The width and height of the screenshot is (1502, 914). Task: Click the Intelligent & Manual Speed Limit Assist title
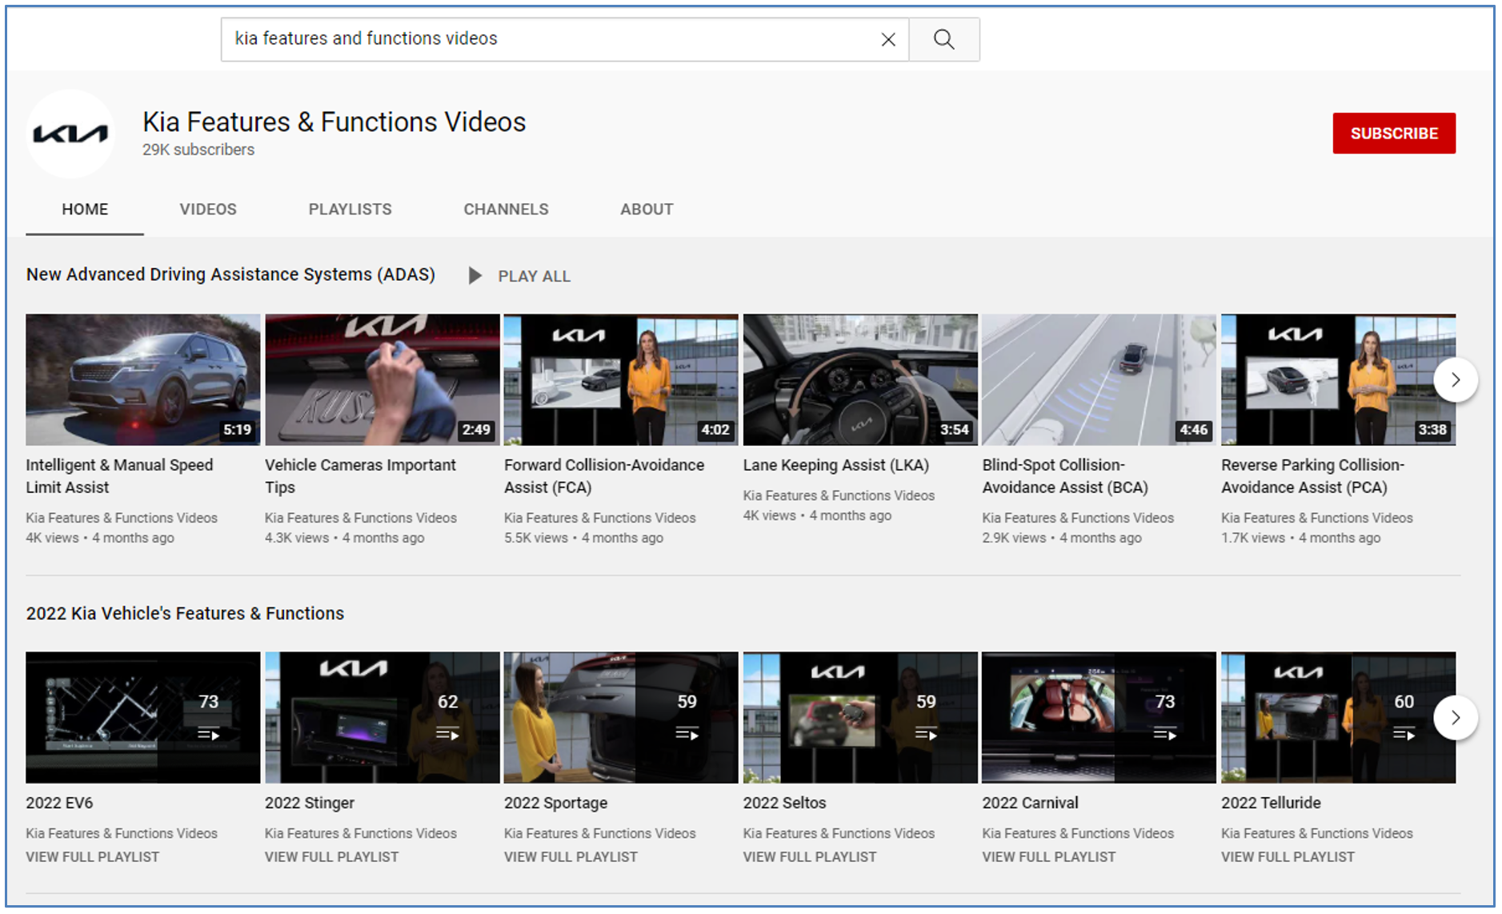119,476
